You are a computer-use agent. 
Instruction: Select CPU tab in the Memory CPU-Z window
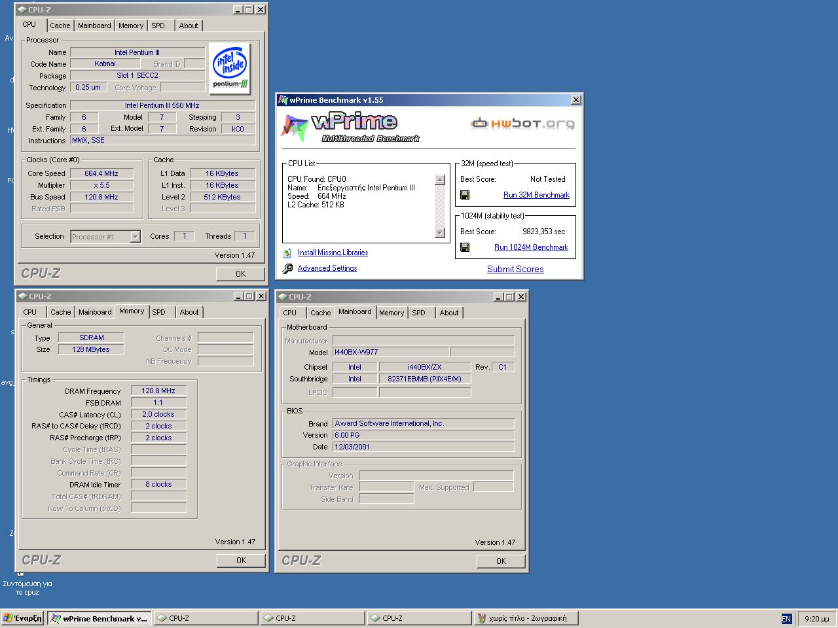[30, 312]
